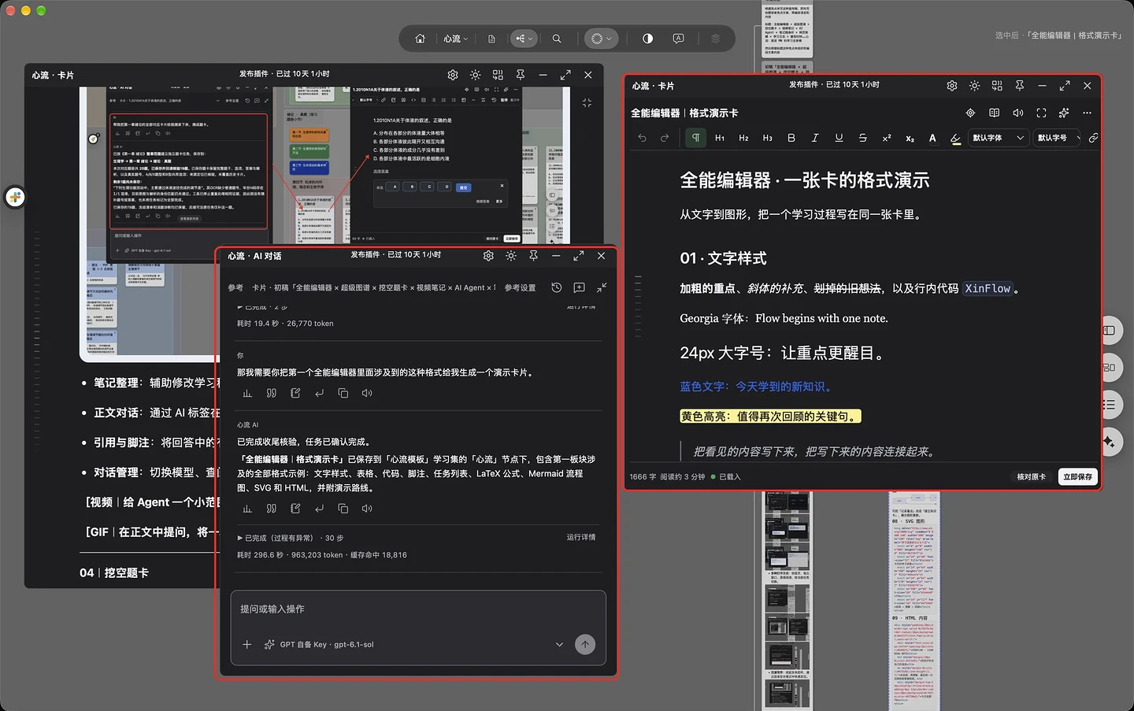
Task: Open the graph branch dropdown in top toolbar
Action: pos(523,39)
